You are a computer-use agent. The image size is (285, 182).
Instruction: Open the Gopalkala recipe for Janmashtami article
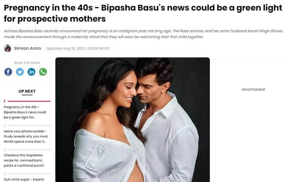[24, 160]
